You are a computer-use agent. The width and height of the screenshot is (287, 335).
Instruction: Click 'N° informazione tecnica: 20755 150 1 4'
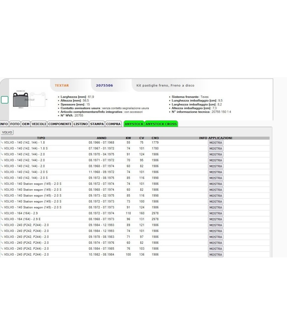tap(201, 112)
